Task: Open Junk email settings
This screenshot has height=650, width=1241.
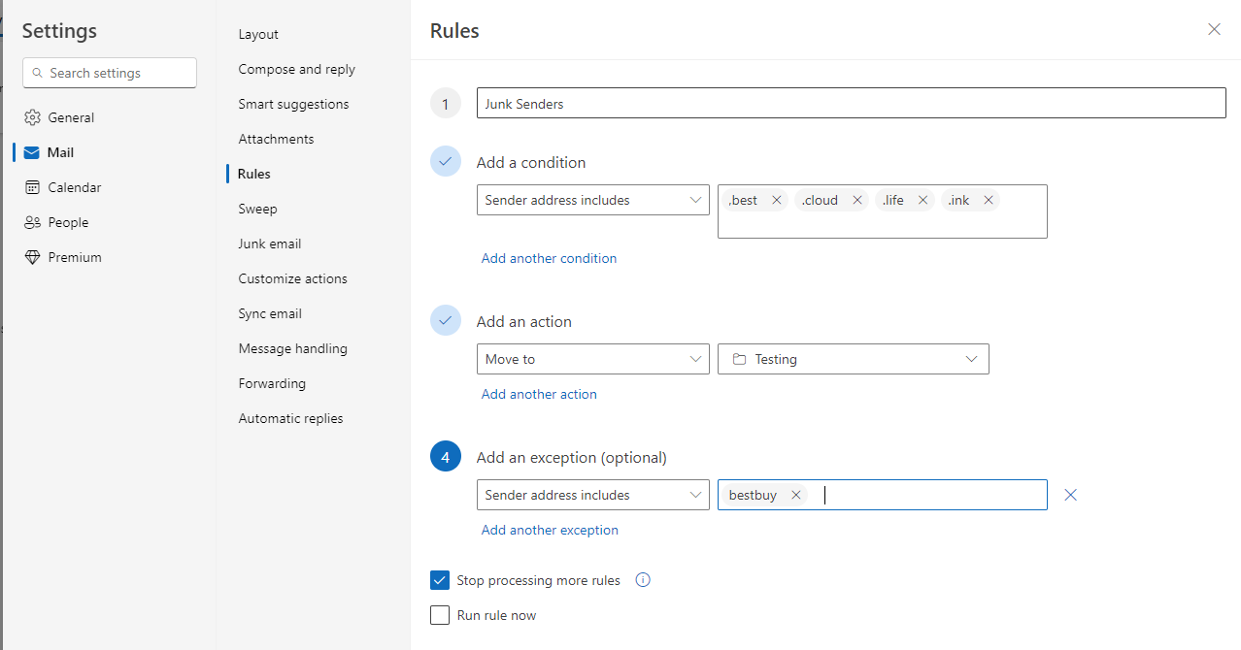Action: pyautogui.click(x=270, y=244)
